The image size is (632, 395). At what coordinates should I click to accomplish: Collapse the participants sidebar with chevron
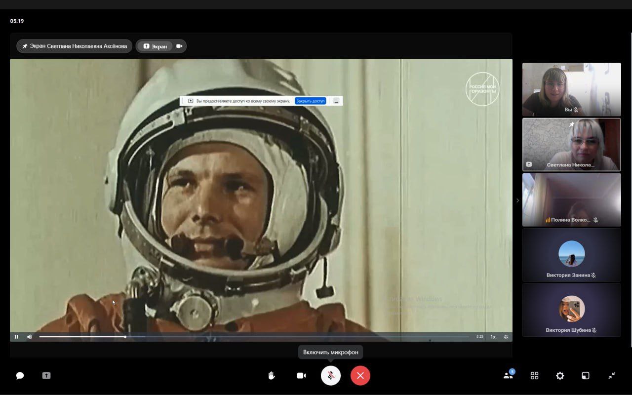pyautogui.click(x=517, y=200)
